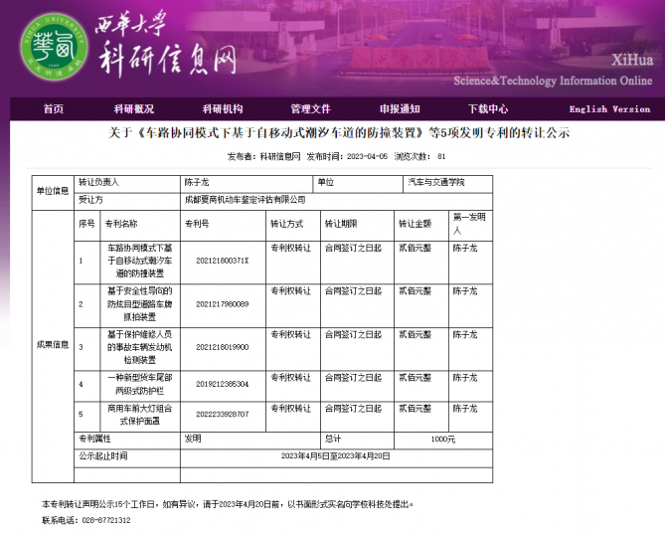Select patent number 2021218019900
Viewport: 665px width, 537px height.
click(x=223, y=347)
